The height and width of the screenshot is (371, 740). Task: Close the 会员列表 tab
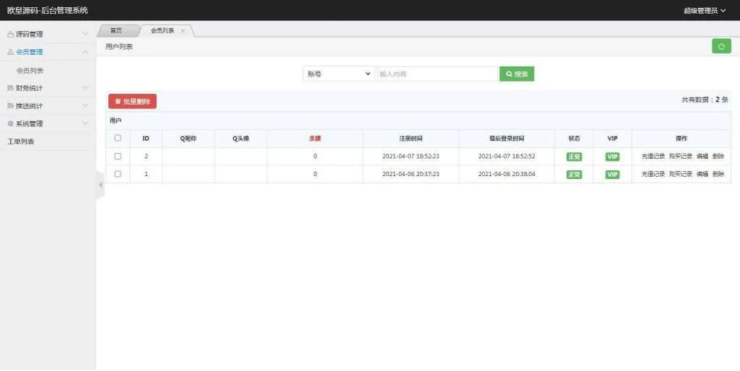tap(183, 31)
